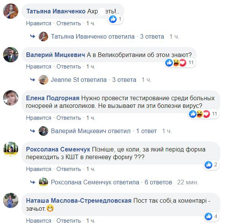Screen dimensions: 236x223
Task: Click like count on Роксолана Семенчук's comment
Action: coord(216,164)
